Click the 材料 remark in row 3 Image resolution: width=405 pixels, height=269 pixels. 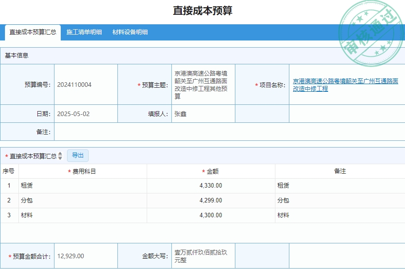tap(283, 215)
